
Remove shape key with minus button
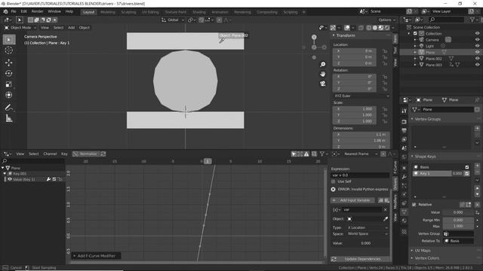(477, 172)
